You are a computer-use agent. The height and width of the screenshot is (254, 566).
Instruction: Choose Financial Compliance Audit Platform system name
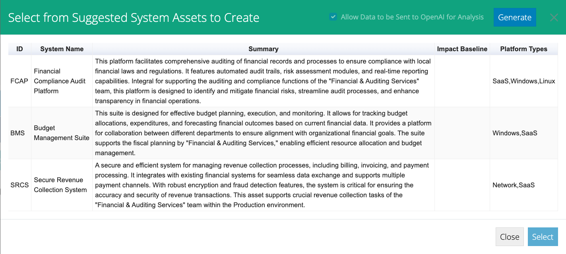(x=60, y=81)
